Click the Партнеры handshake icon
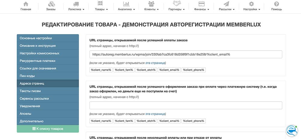 176,4
